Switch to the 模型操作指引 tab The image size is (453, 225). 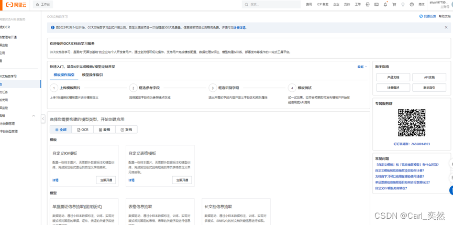pos(92,74)
